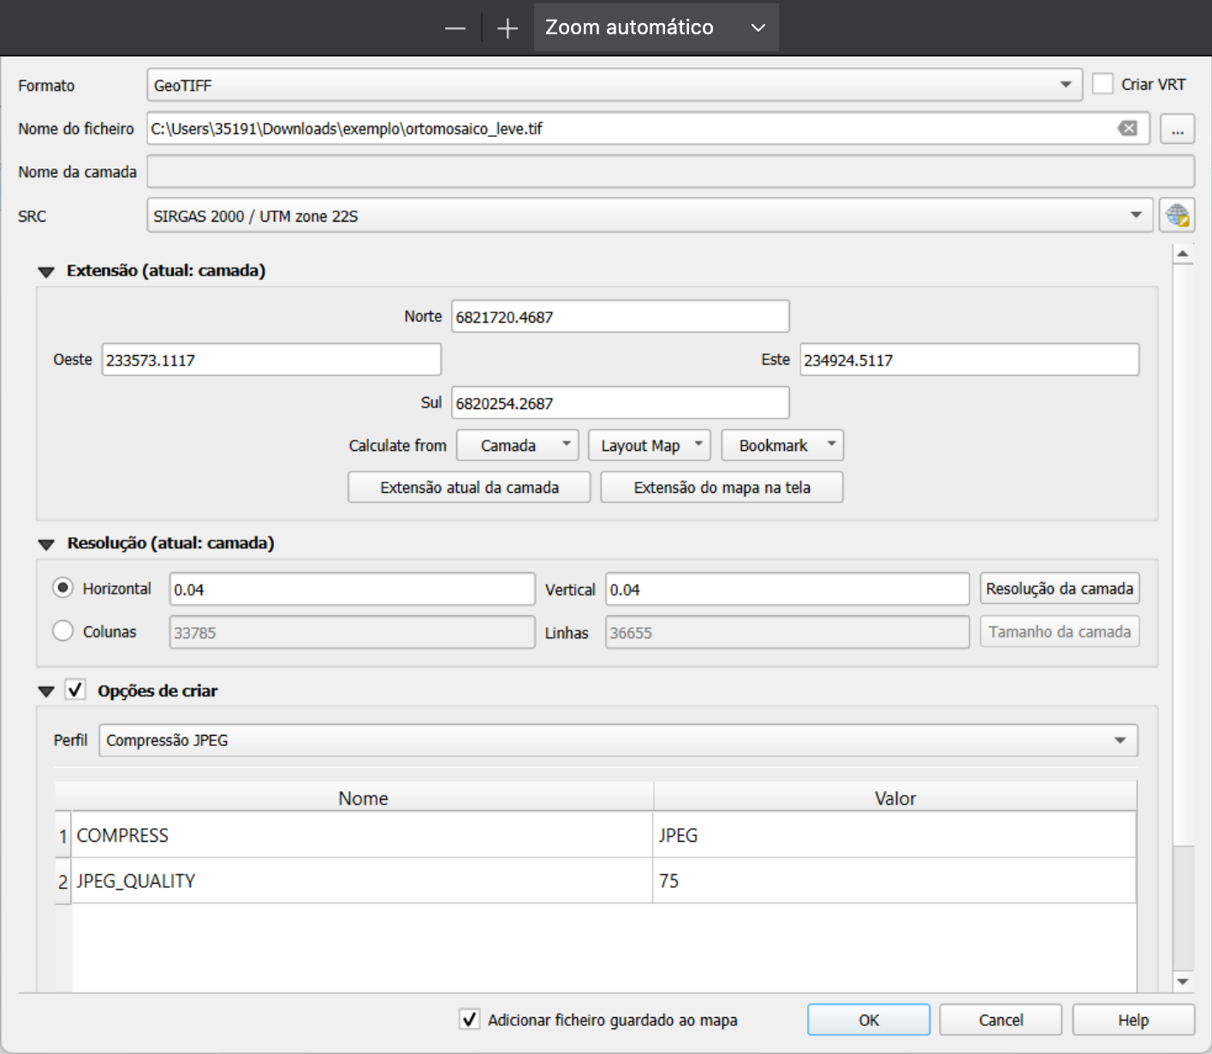Collapse the Extensão section triangle

point(46,271)
